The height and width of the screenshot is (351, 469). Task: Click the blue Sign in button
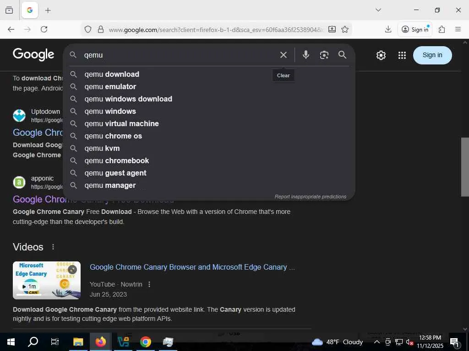432,55
